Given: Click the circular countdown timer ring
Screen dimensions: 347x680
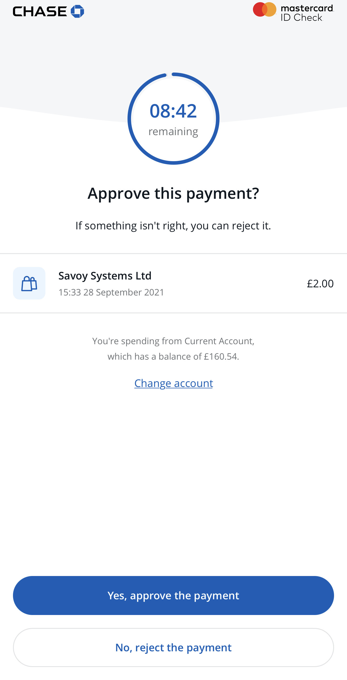Looking at the screenshot, I should (x=173, y=119).
